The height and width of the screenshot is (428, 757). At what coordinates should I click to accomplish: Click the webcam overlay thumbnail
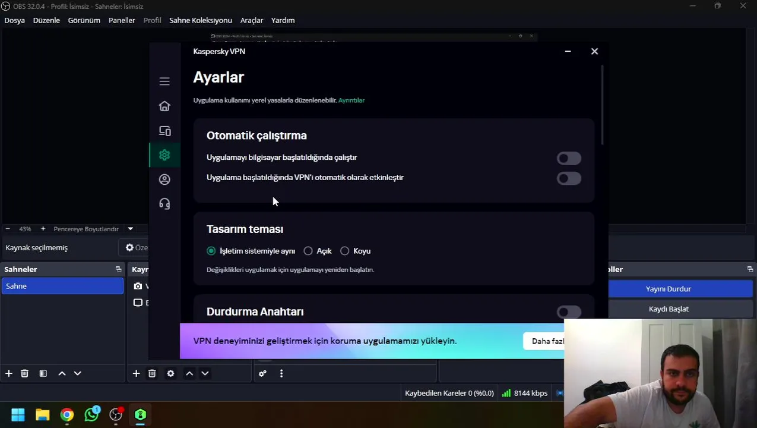[660, 373]
